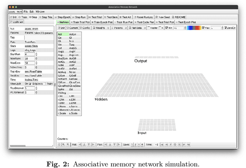Click the Tag text field
246x168 pixels.
(x=38, y=37)
